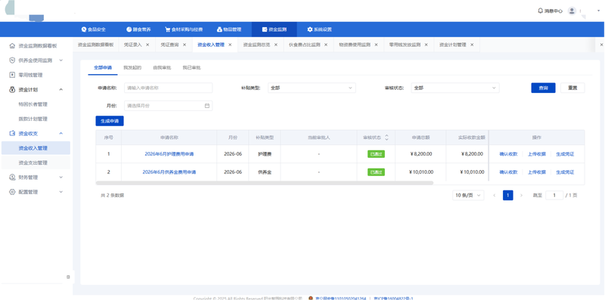The width and height of the screenshot is (605, 300).
Task: Sort the table by 审核状态 column
Action: (x=386, y=138)
